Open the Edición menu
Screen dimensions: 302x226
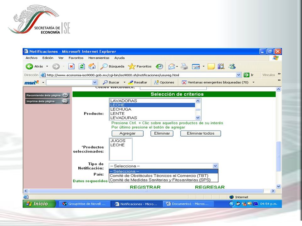(48, 58)
